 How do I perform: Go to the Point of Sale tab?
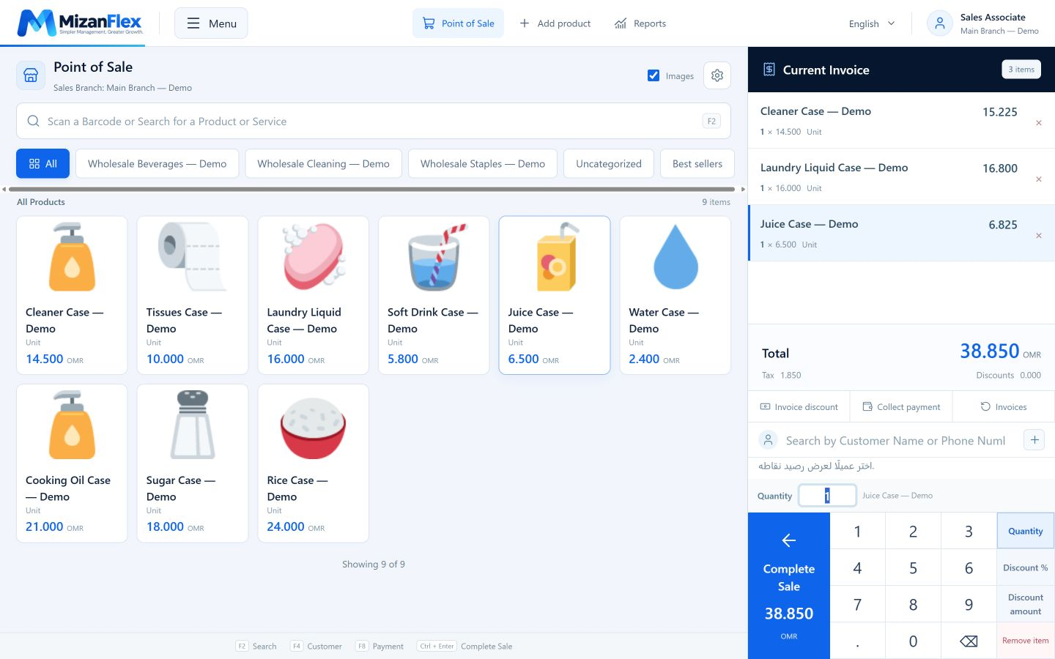[458, 23]
